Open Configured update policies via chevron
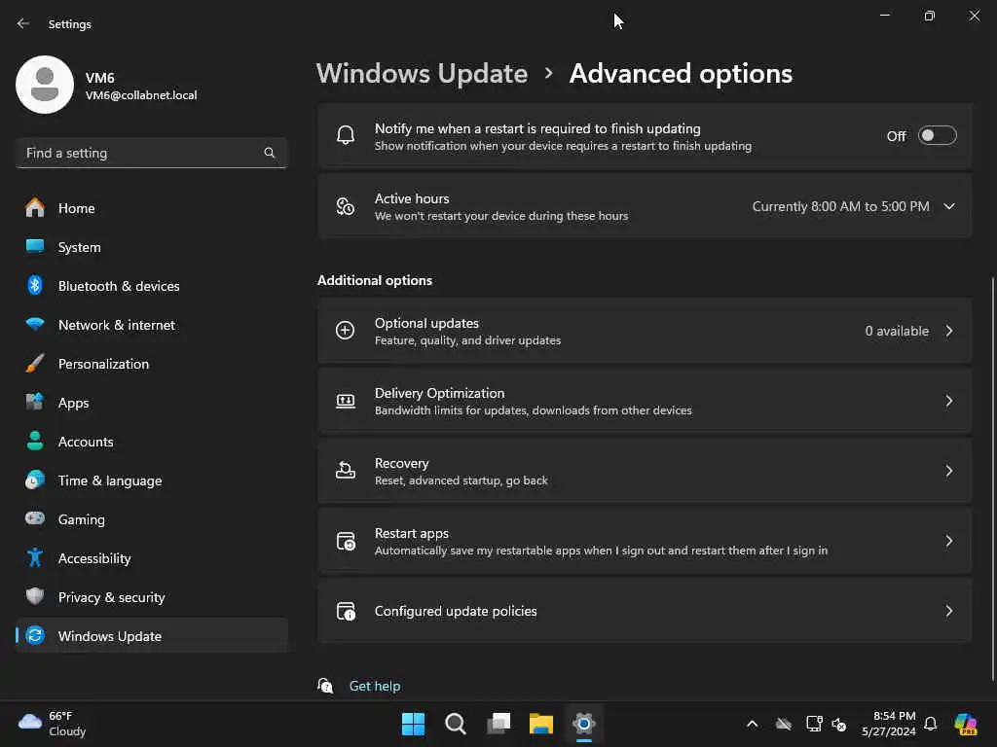The image size is (997, 747). pyautogui.click(x=949, y=611)
